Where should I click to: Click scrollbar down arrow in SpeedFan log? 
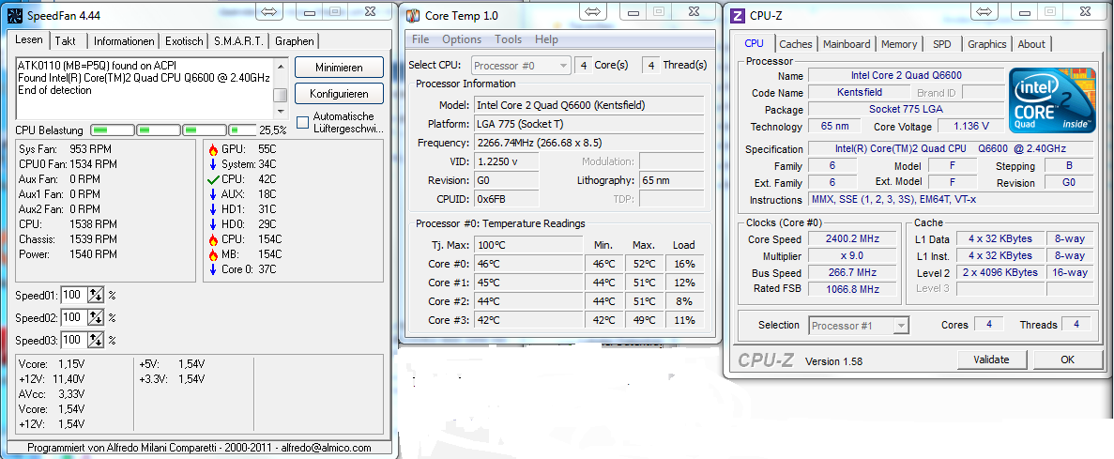(x=281, y=112)
